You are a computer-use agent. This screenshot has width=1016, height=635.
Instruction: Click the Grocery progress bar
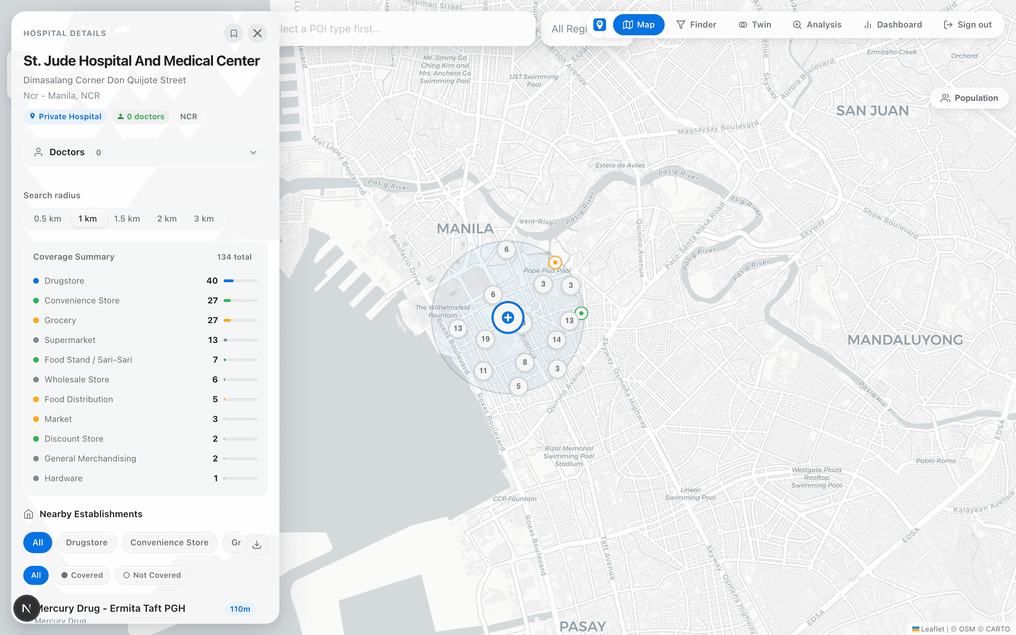241,320
